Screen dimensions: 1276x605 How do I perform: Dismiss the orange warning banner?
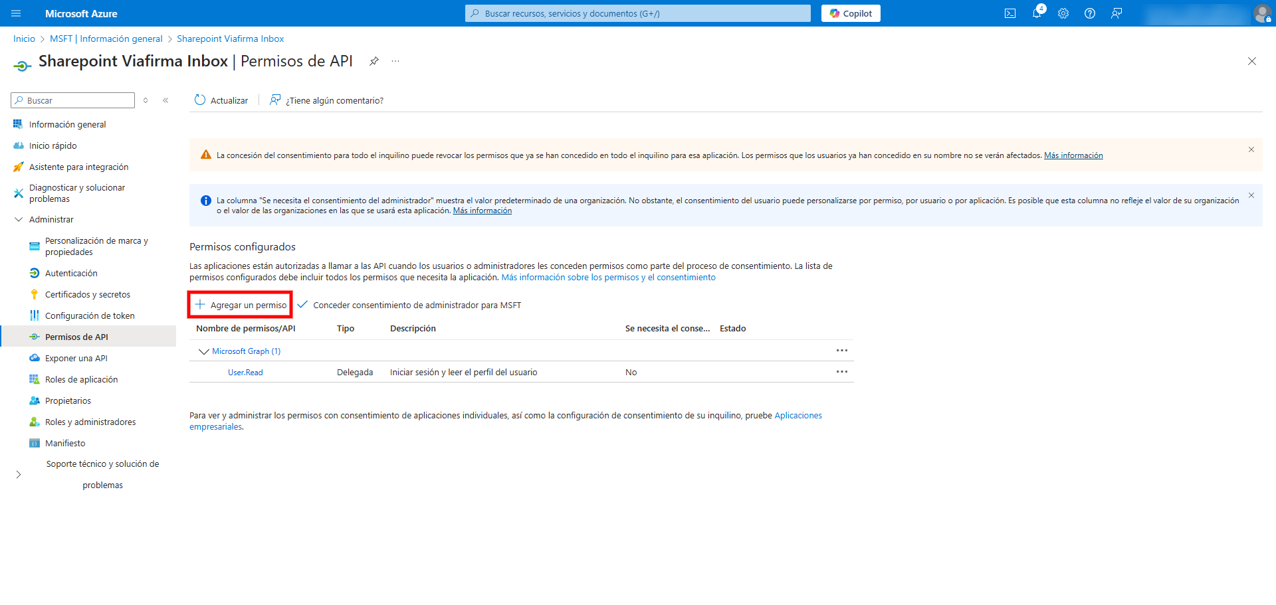coord(1251,149)
